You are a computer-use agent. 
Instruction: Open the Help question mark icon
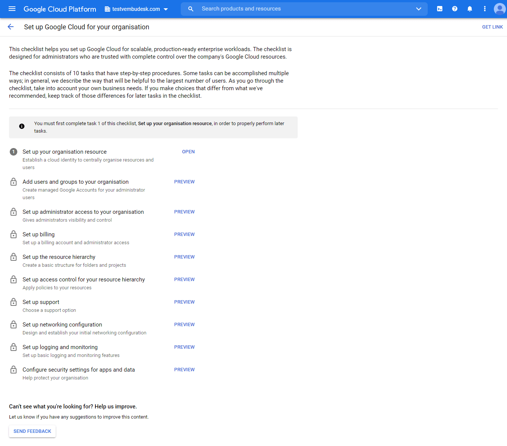455,9
